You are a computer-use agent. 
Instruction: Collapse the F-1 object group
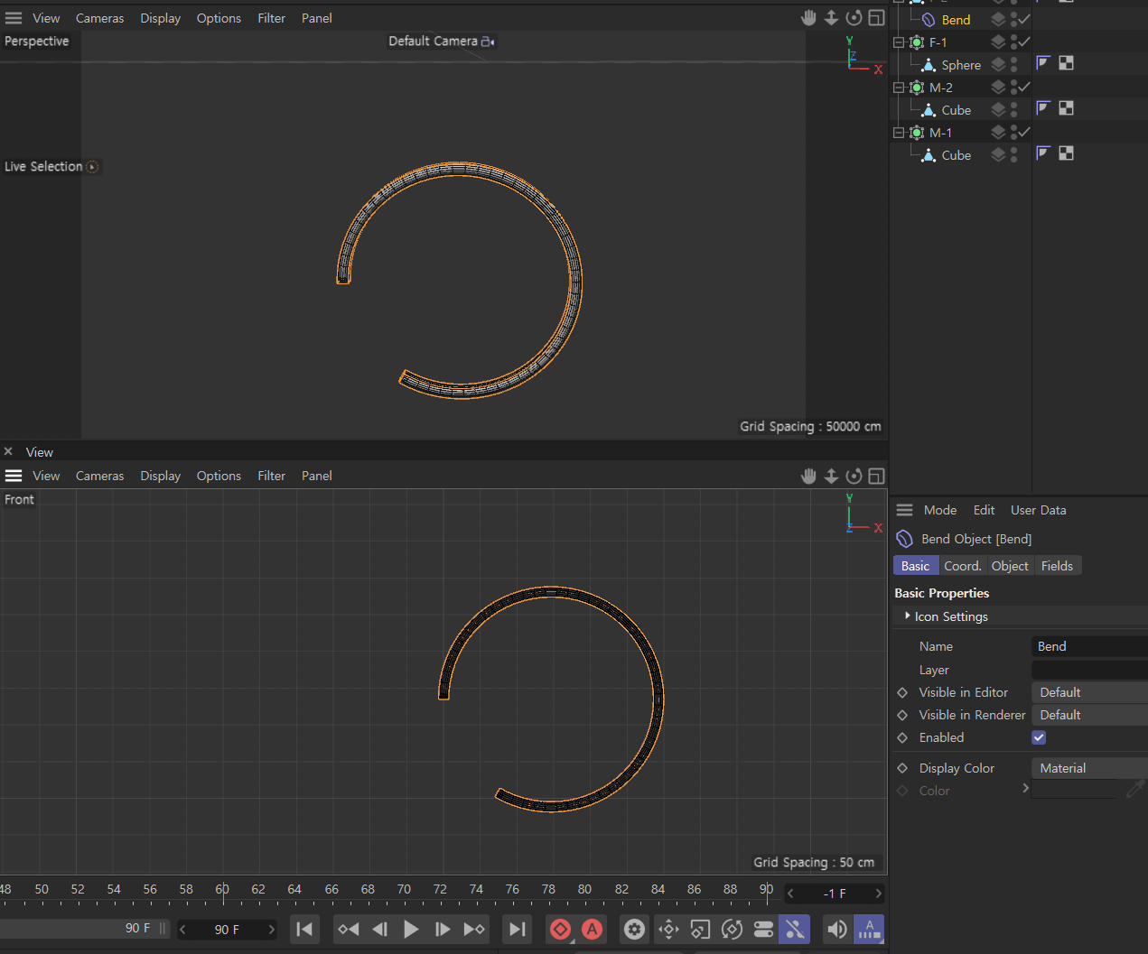899,42
